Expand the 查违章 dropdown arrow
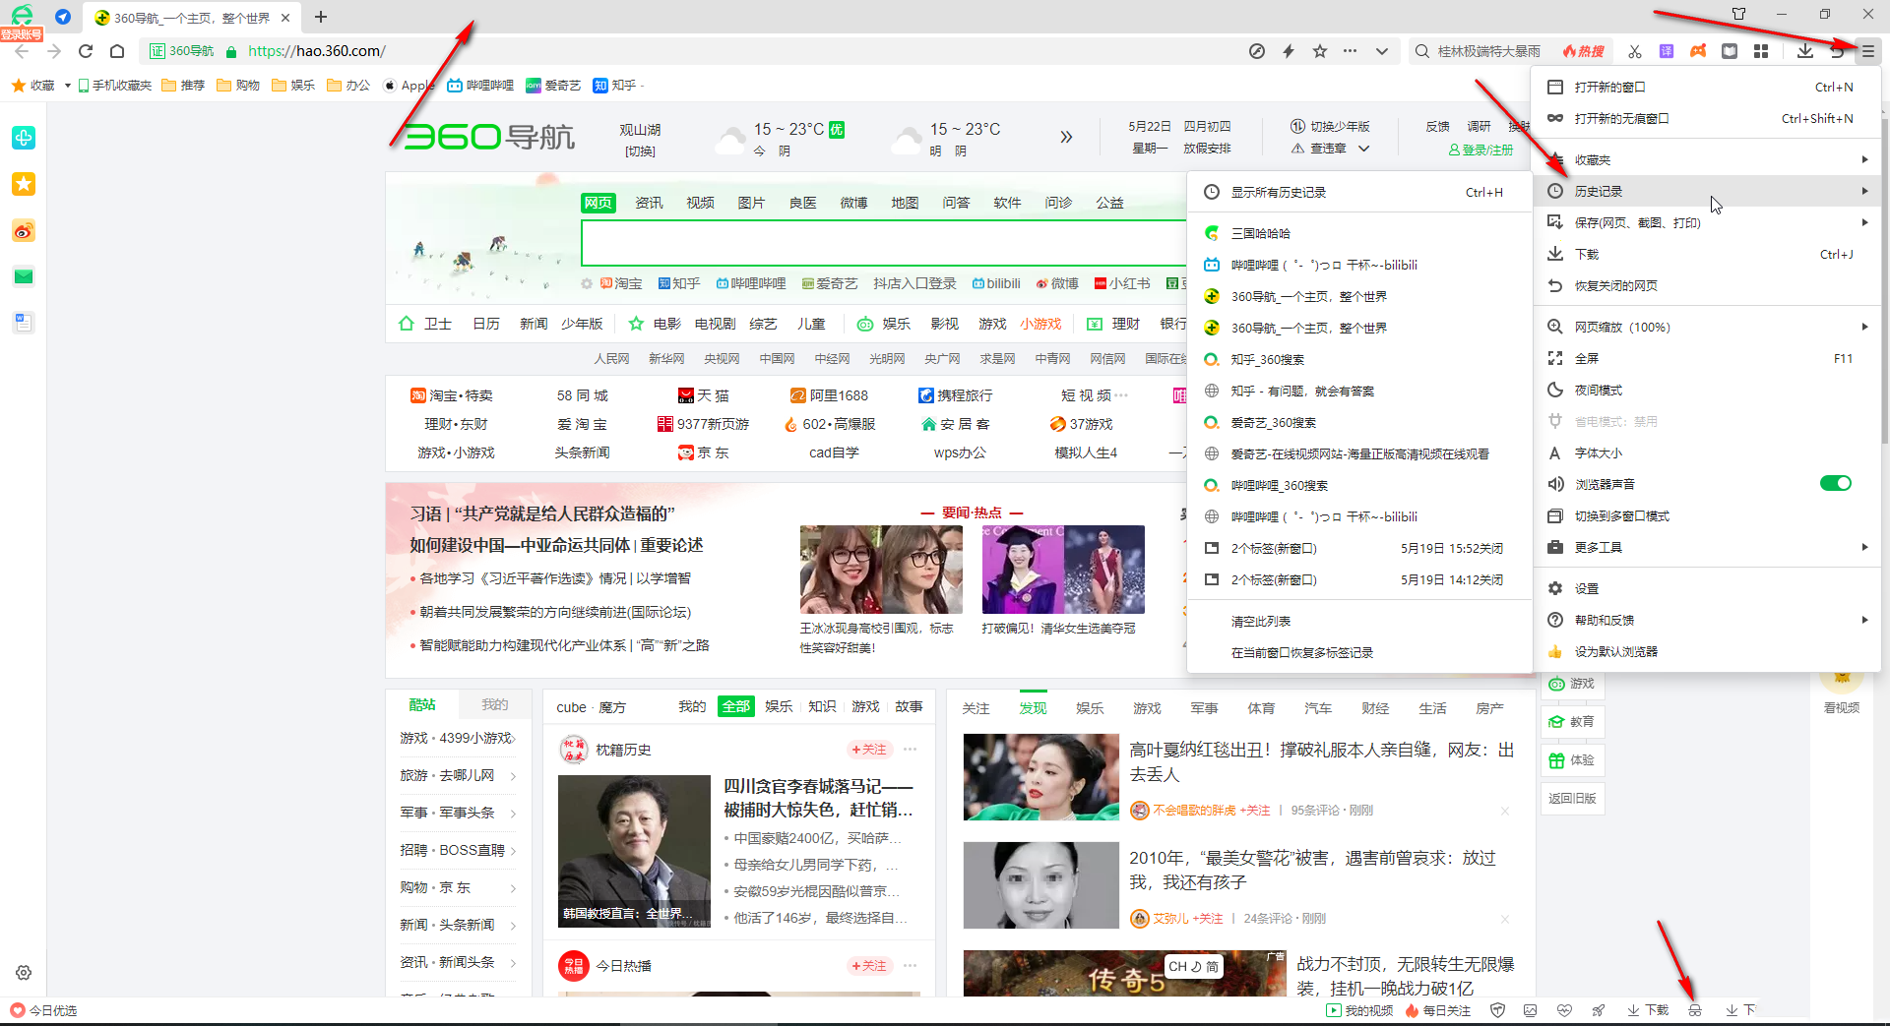 (1363, 149)
